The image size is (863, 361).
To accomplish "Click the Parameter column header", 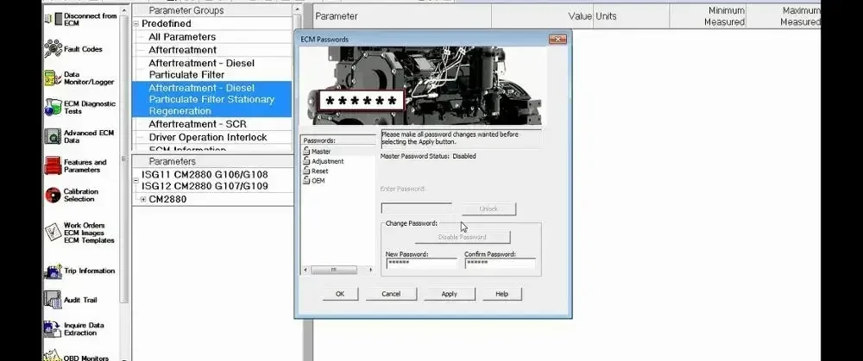I will click(x=401, y=16).
